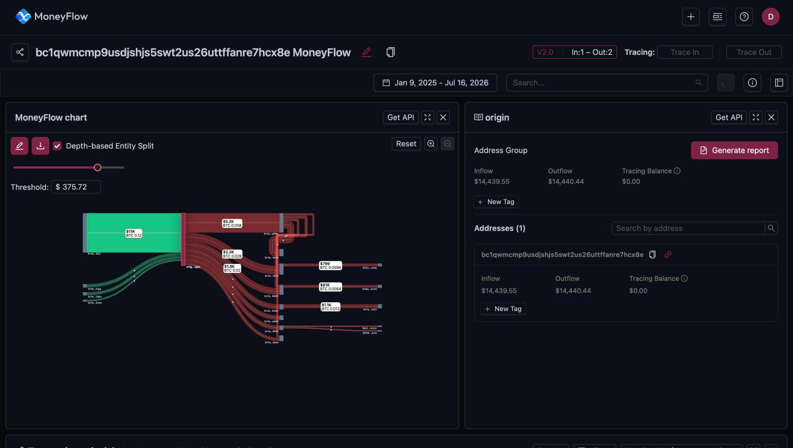Image resolution: width=793 pixels, height=448 pixels.
Task: Click Trace In button
Action: pos(685,52)
